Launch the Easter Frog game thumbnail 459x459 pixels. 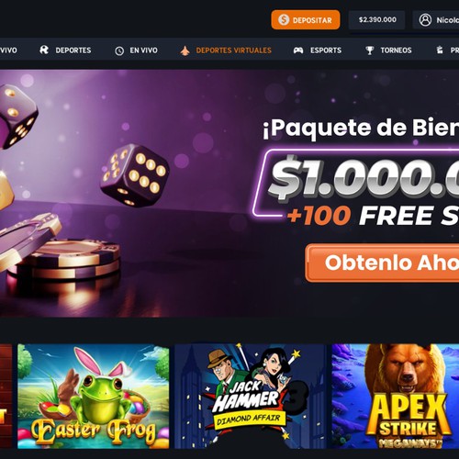pyautogui.click(x=94, y=397)
